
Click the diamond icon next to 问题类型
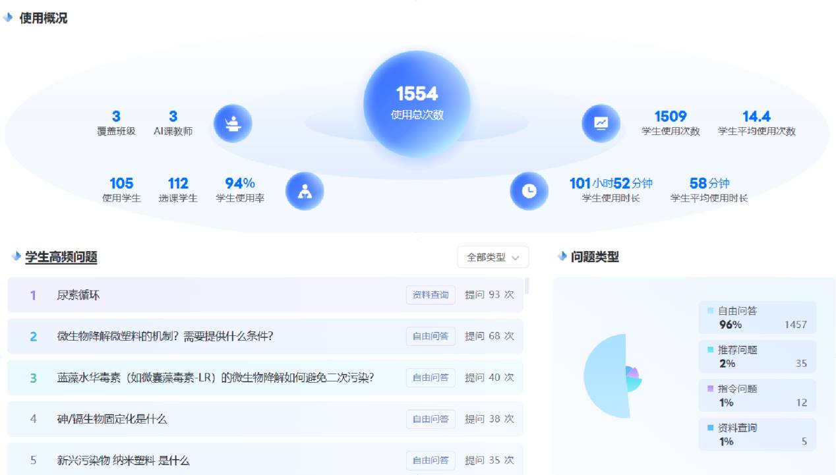click(562, 256)
